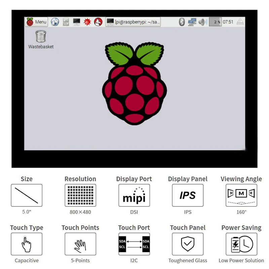Screen dimensions: 269x269
Task: Click the "Touch Panel" heading
Action: pyautogui.click(x=188, y=228)
